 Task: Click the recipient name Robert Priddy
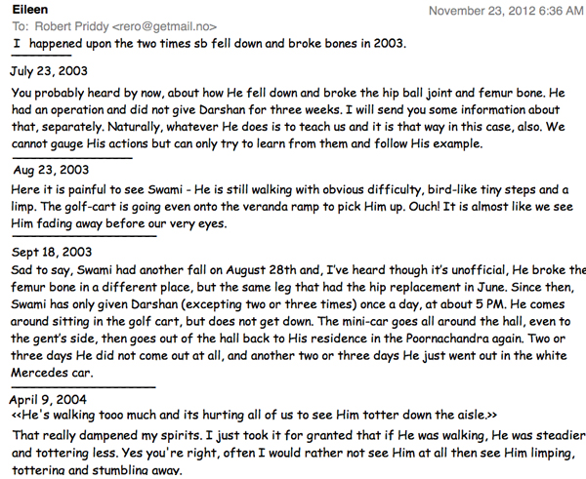72,26
